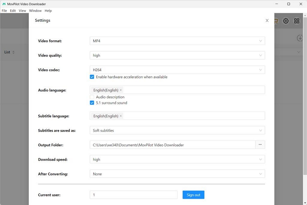This screenshot has height=205, width=307.
Task: Open the File menu
Action: 4,11
